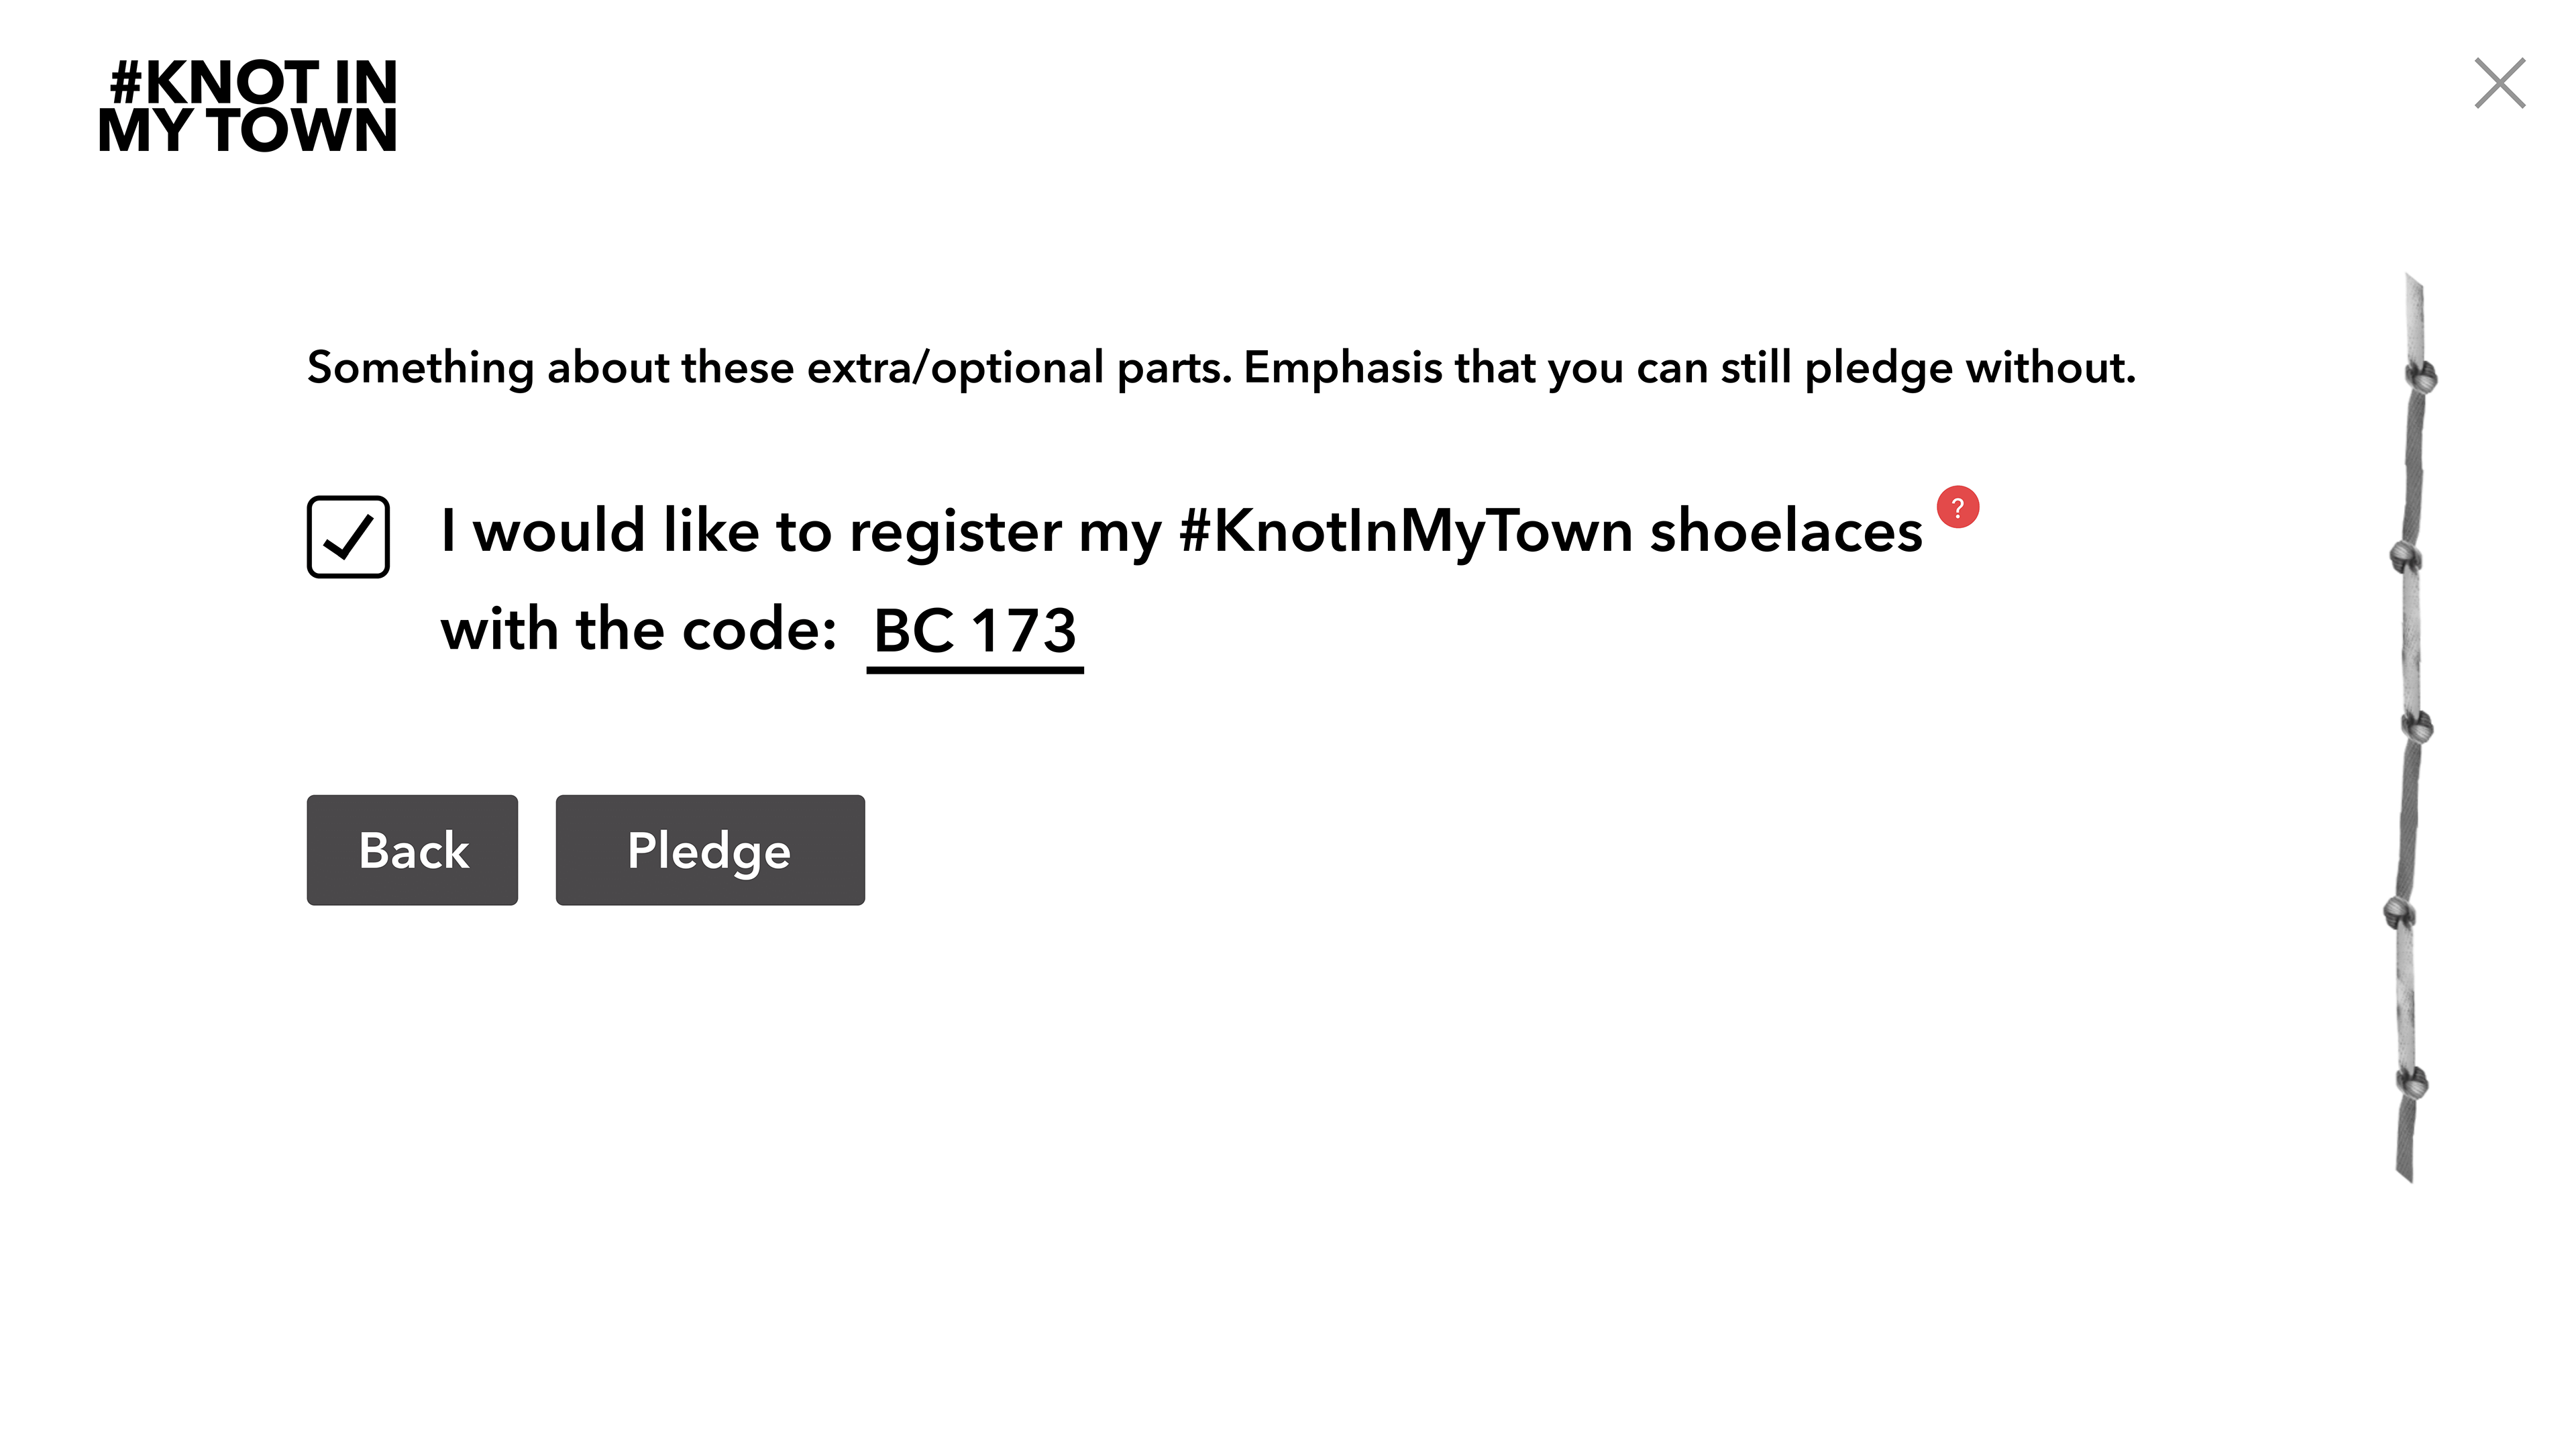
Task: Close the pledge screen with the X
Action: (x=2499, y=83)
